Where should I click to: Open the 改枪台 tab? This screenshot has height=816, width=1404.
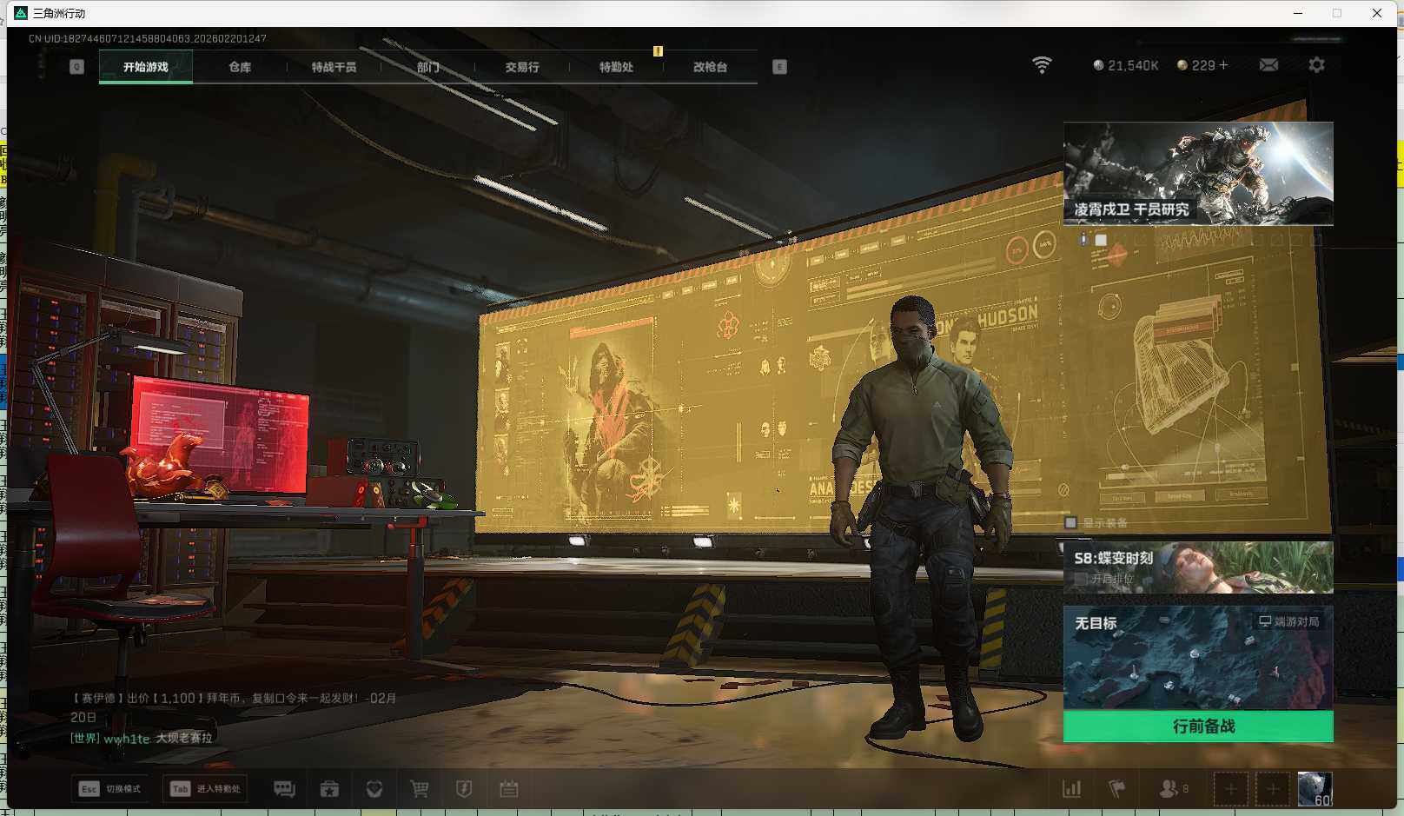pyautogui.click(x=710, y=67)
